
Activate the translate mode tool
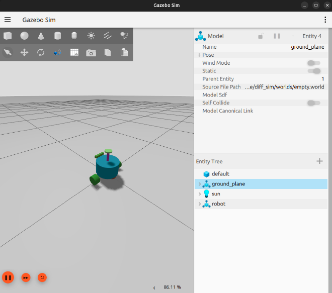(x=24, y=52)
